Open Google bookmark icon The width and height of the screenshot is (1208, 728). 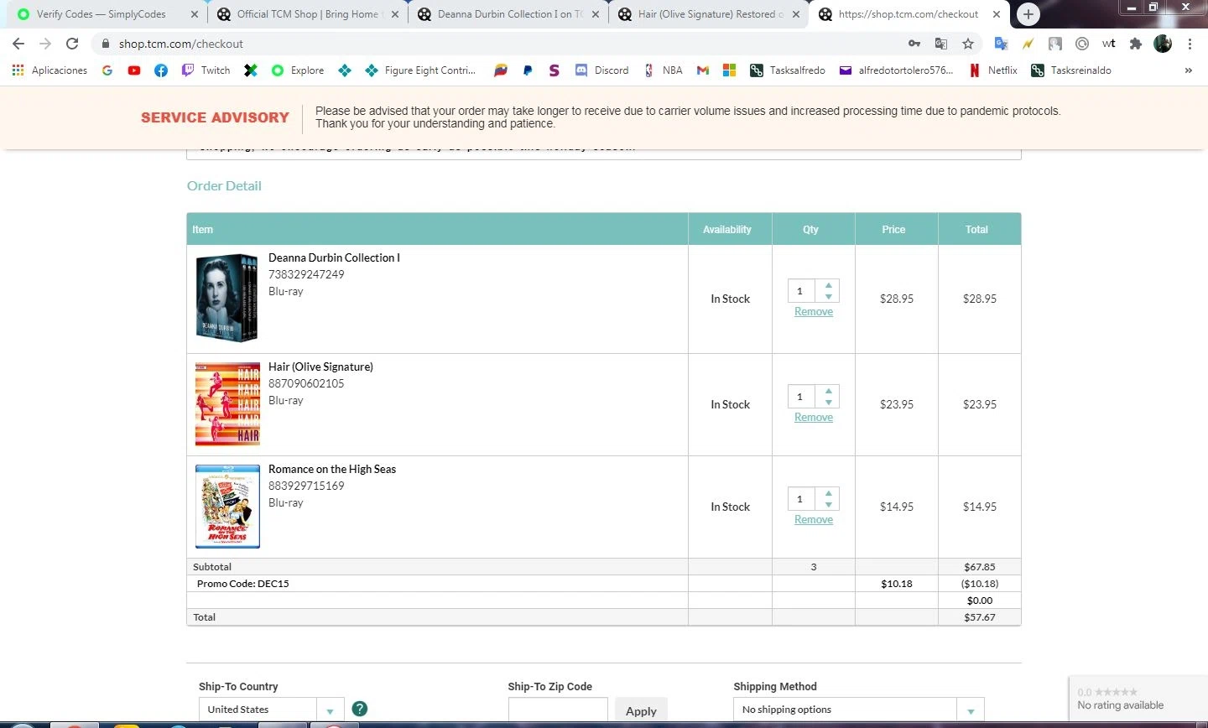tap(107, 70)
